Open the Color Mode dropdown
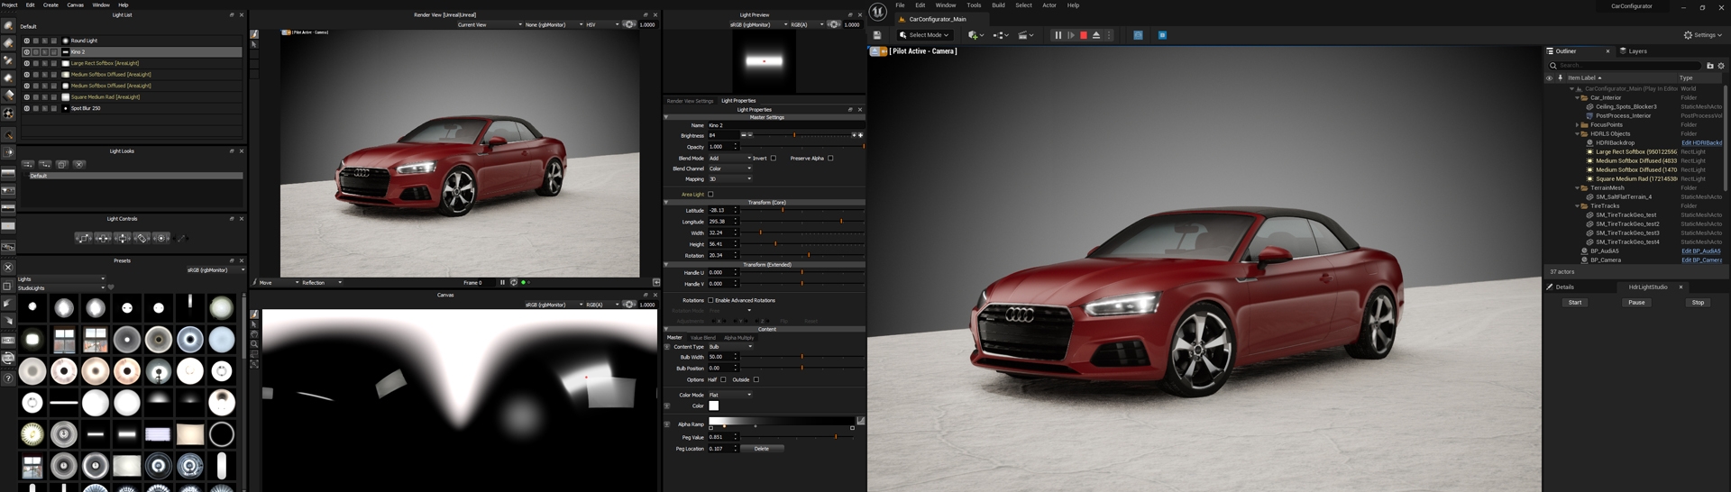This screenshot has height=492, width=1731. (729, 395)
